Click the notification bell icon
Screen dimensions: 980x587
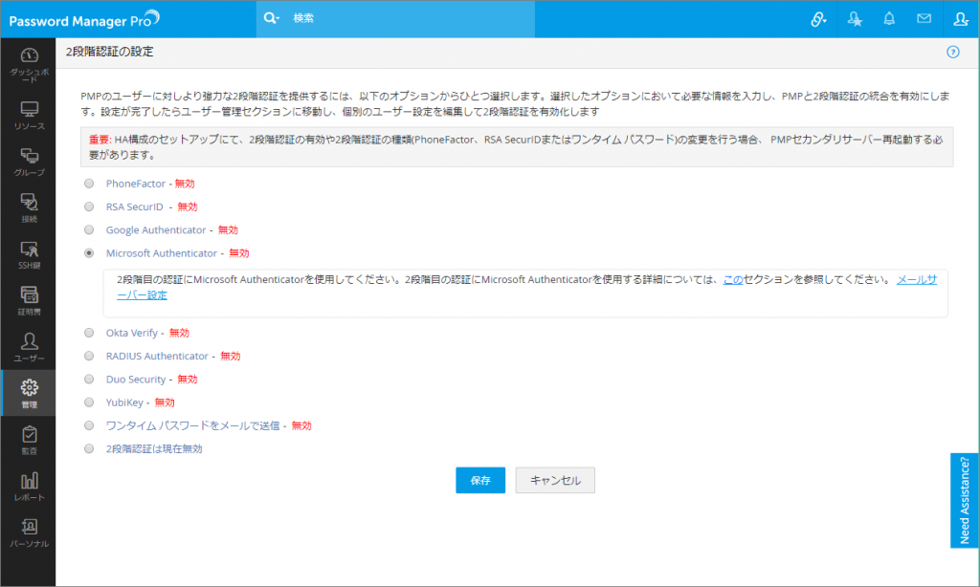pyautogui.click(x=889, y=18)
